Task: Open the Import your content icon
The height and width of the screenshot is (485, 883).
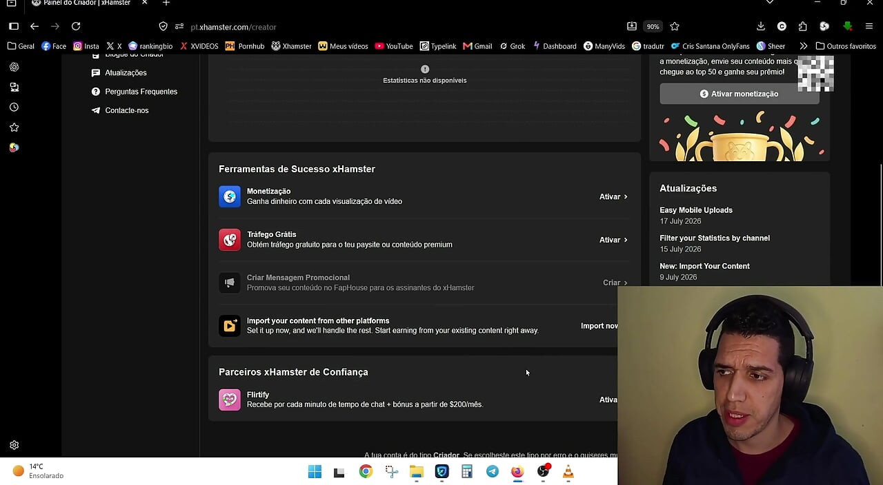Action: (x=230, y=326)
